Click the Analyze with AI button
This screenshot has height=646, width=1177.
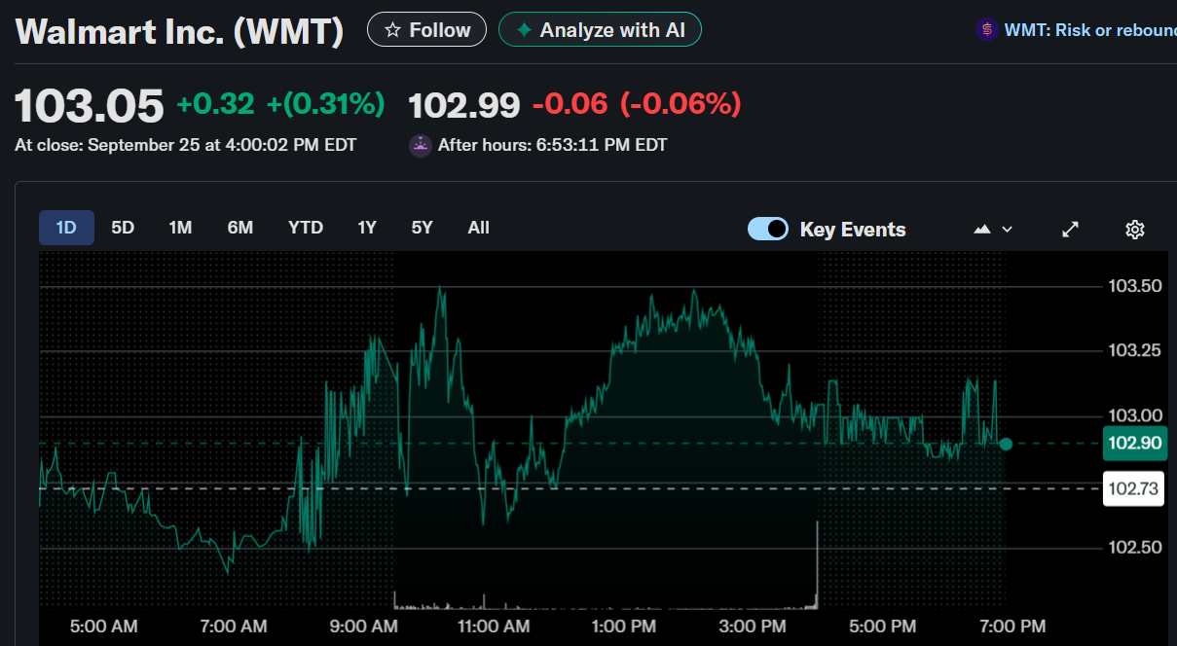(x=600, y=30)
